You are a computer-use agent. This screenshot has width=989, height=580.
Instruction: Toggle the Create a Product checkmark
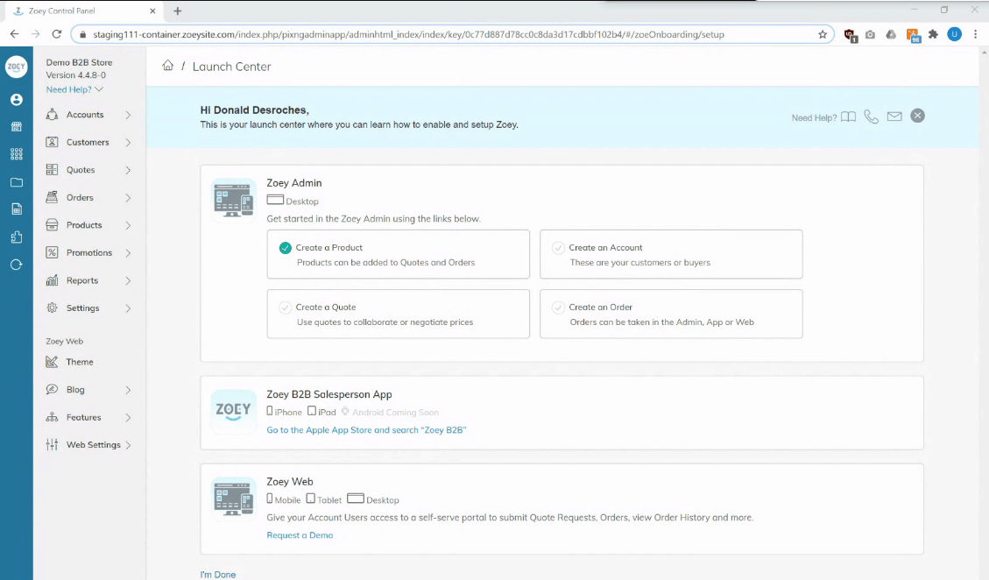pyautogui.click(x=285, y=248)
